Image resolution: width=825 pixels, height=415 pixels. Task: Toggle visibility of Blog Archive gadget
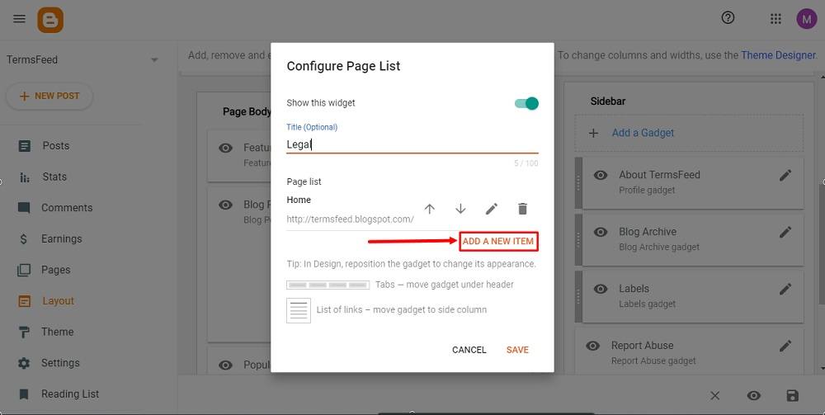(x=601, y=232)
